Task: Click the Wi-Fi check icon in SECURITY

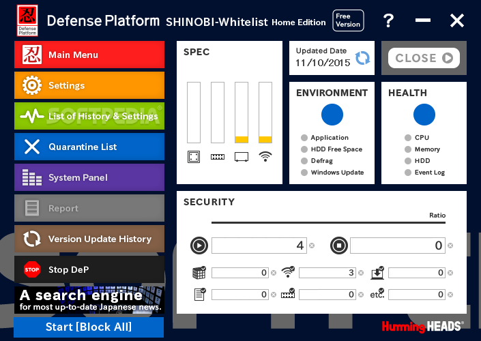Action: tap(288, 272)
